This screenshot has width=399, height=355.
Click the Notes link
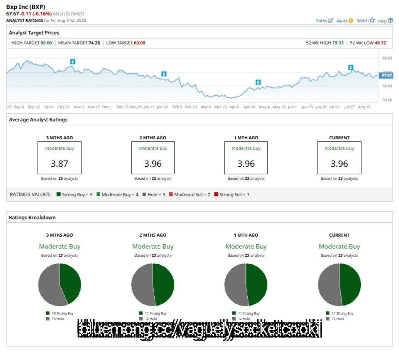(321, 21)
